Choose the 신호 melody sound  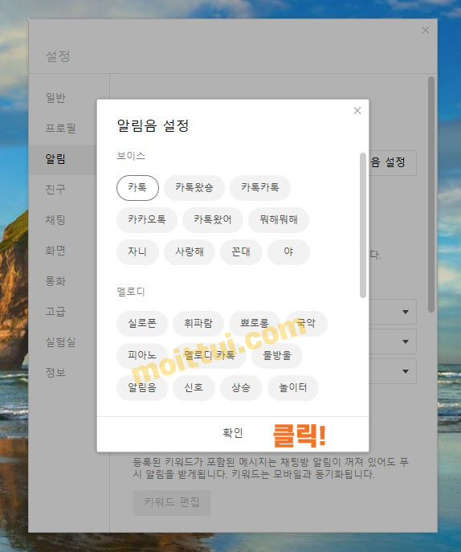click(194, 388)
